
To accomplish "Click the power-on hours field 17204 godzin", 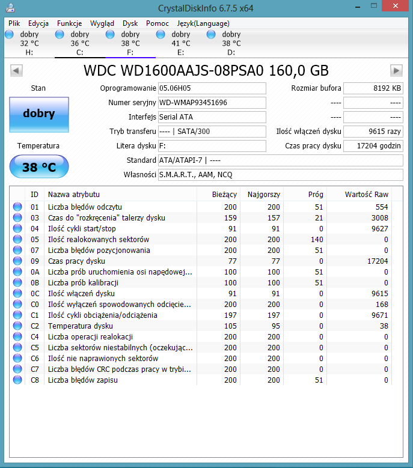I will 373,146.
